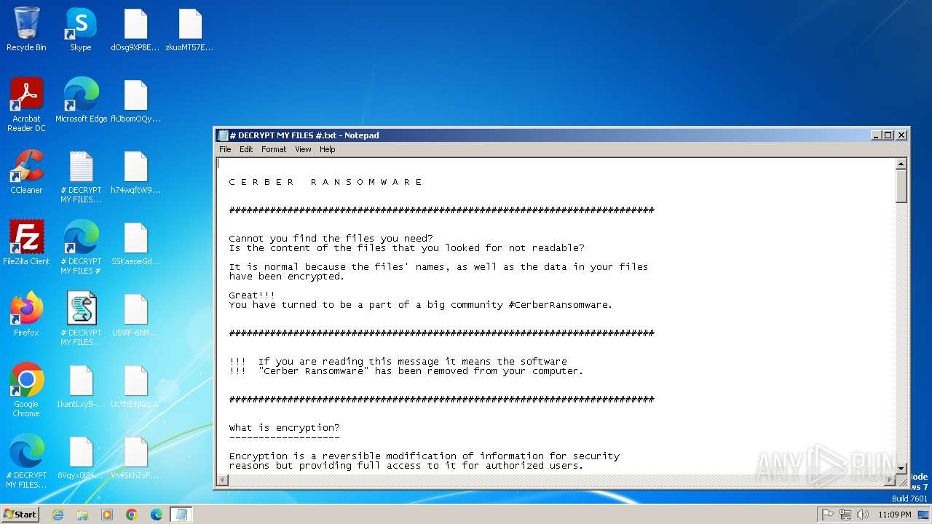Open the Help menu in Notepad
This screenshot has width=932, height=524.
click(328, 149)
